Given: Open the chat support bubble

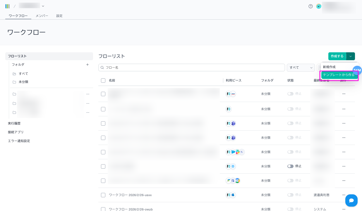Looking at the screenshot, I should click(351, 200).
